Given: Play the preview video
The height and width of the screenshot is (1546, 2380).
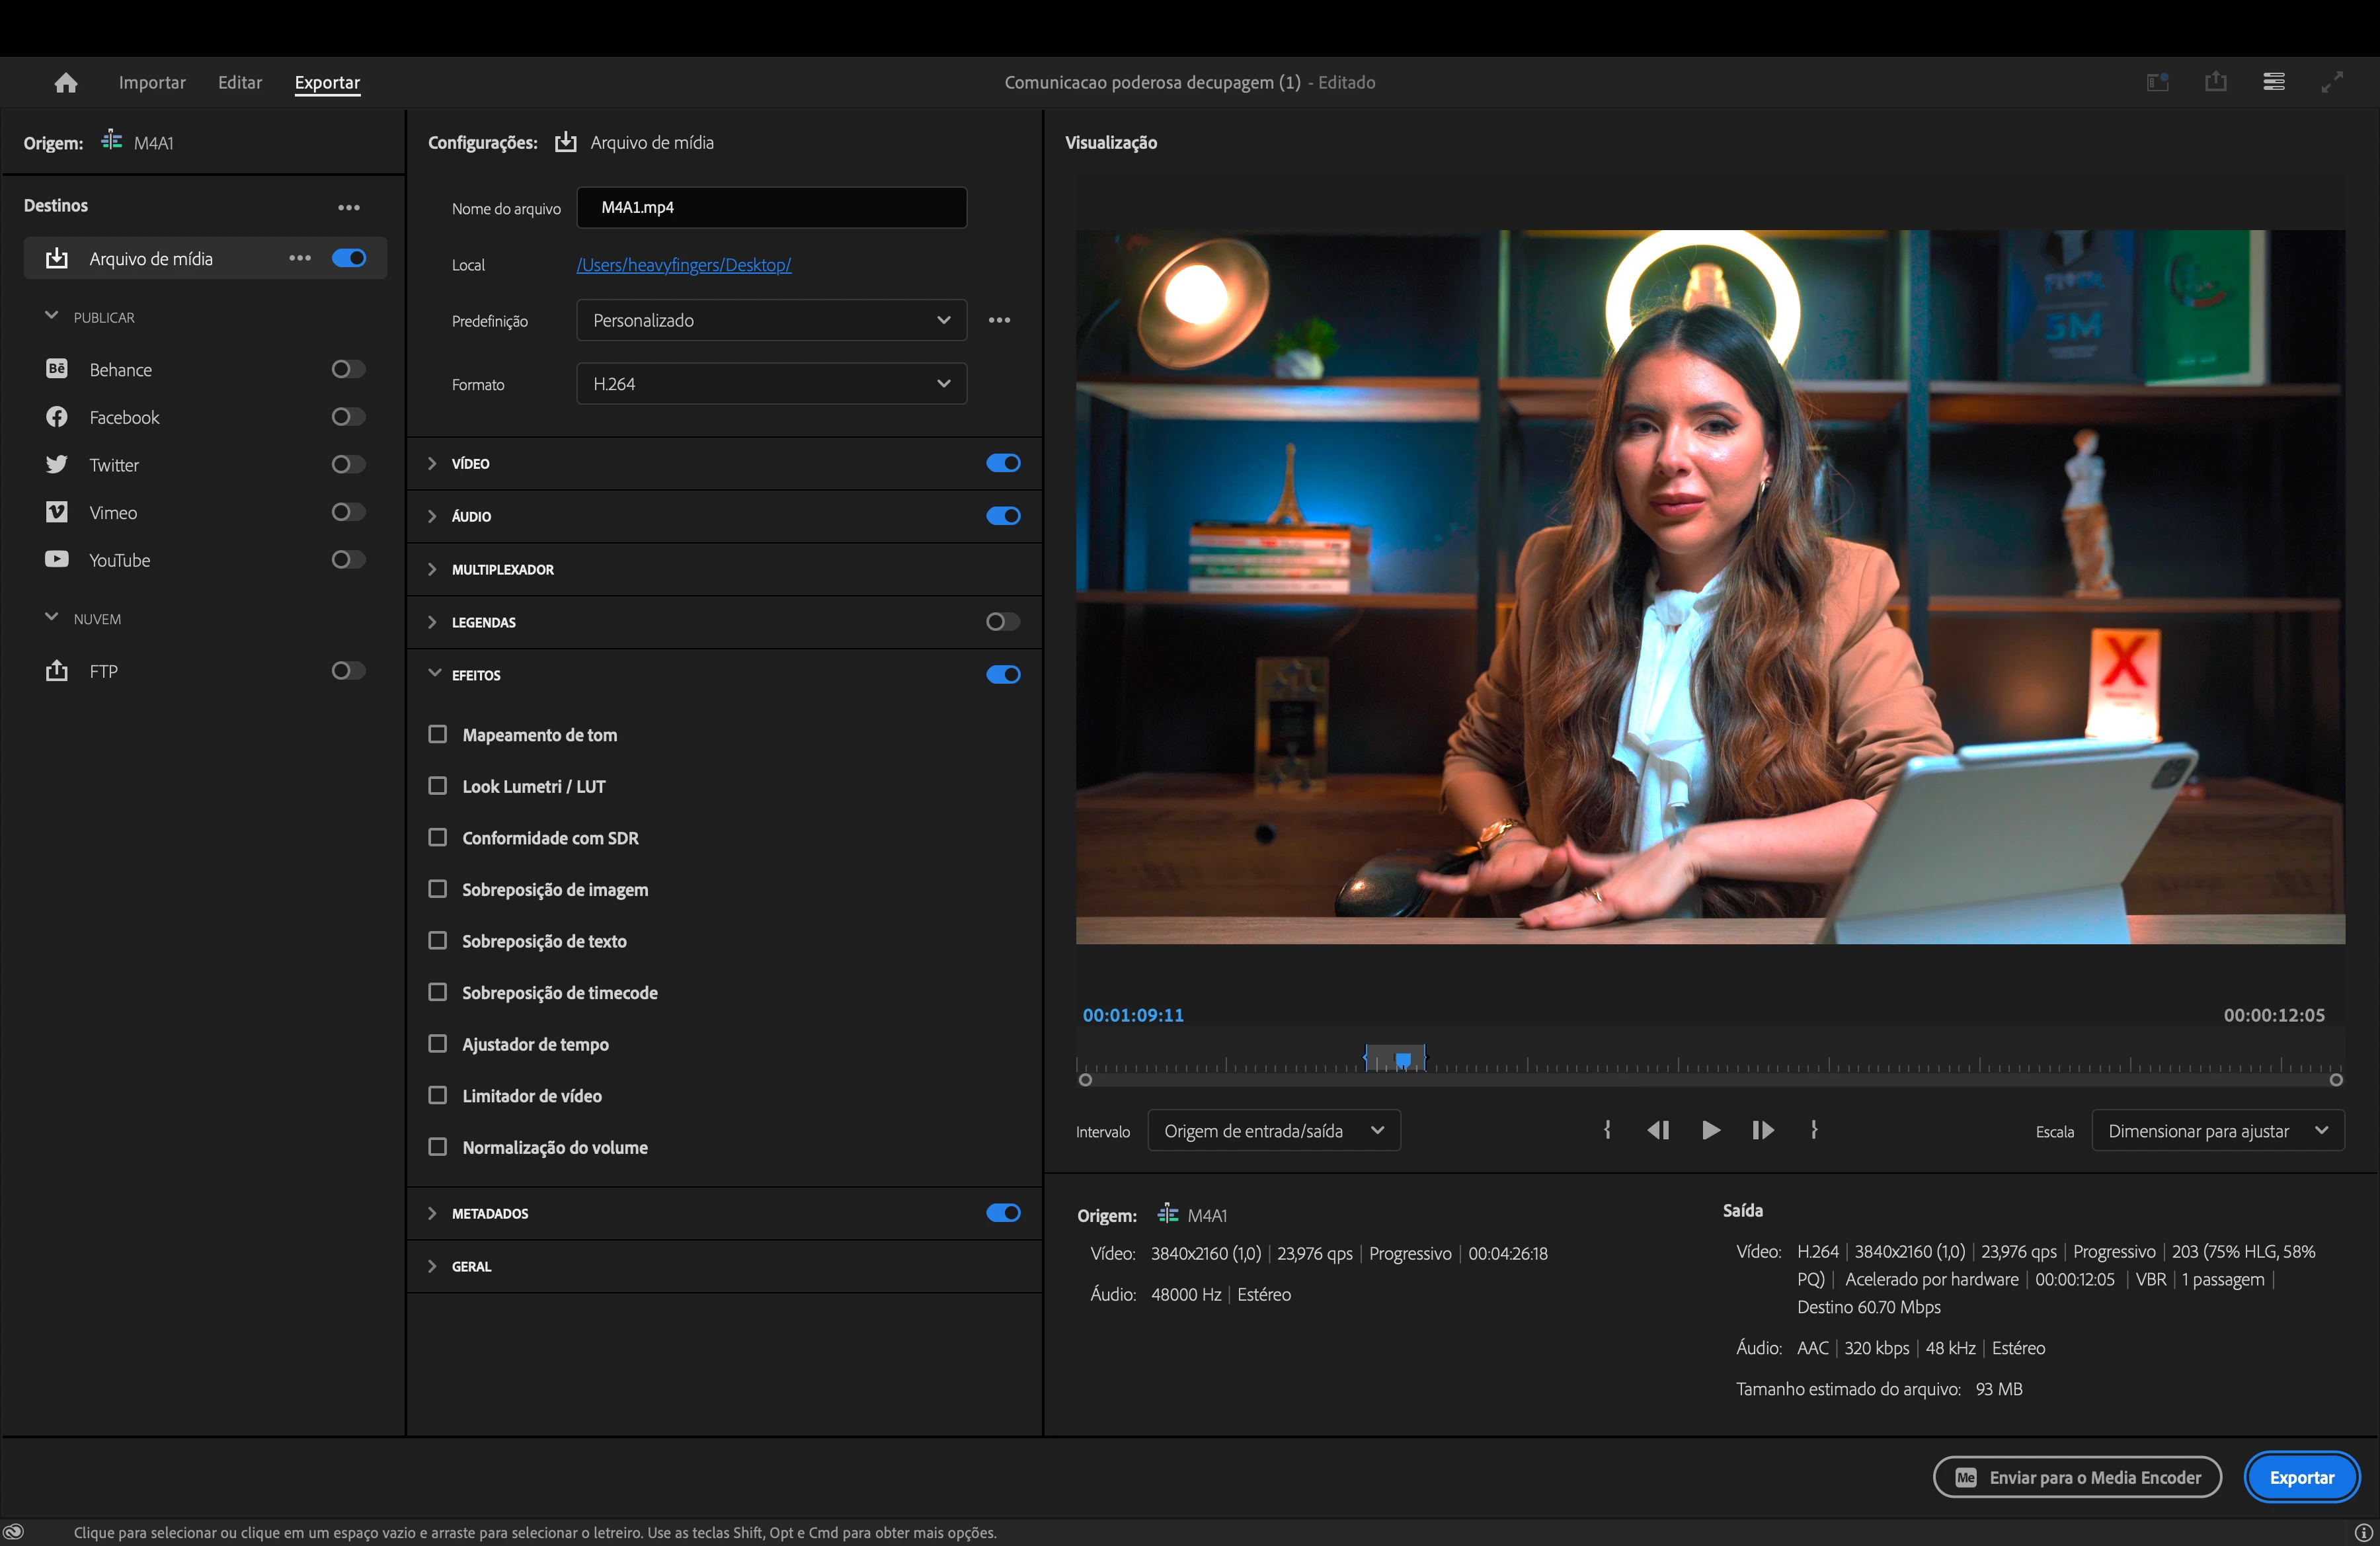Looking at the screenshot, I should click(x=1711, y=1130).
